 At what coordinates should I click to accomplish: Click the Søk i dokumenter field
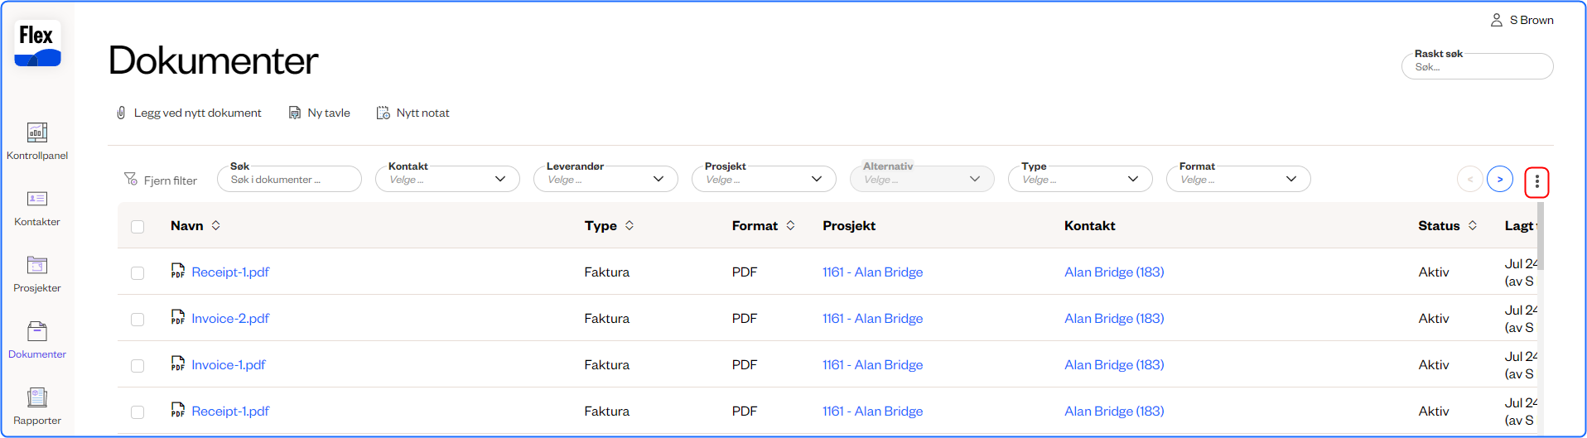(x=289, y=179)
